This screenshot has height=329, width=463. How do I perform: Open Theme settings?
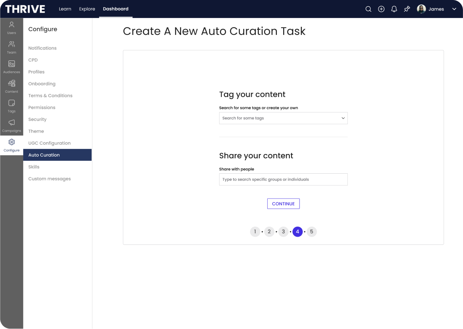point(36,131)
